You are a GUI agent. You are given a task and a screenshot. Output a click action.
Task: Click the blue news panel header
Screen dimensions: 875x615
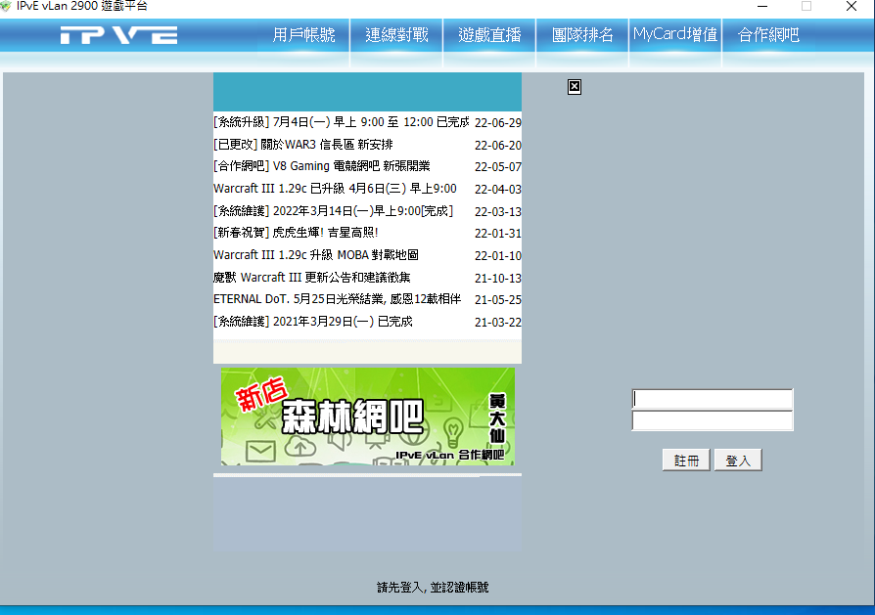point(367,92)
